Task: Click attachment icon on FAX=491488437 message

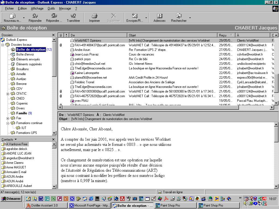Action: (x=61, y=45)
